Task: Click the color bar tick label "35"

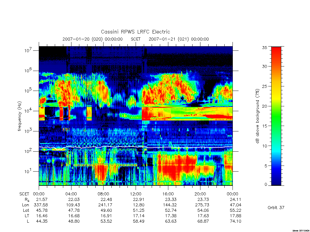Action: click(x=264, y=47)
